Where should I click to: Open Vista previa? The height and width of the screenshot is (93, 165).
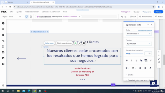pos(147,12)
